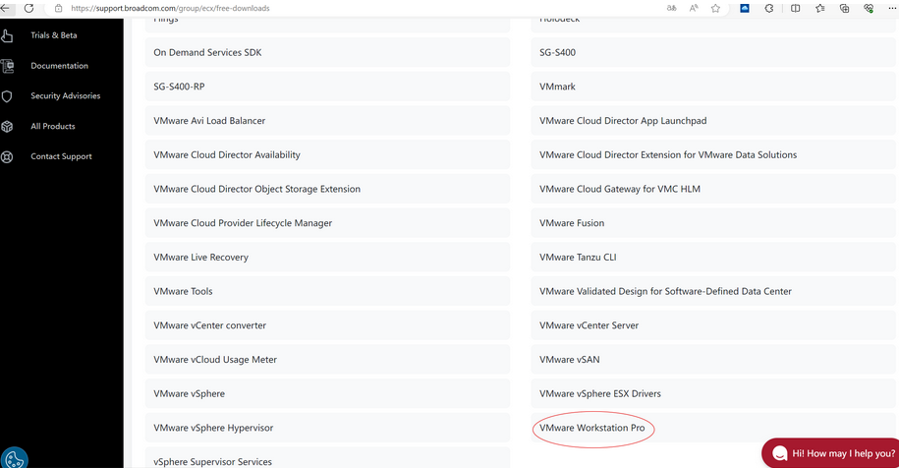The height and width of the screenshot is (468, 899).
Task: Select VMware Cloud Director App Launchpad
Action: (714, 120)
